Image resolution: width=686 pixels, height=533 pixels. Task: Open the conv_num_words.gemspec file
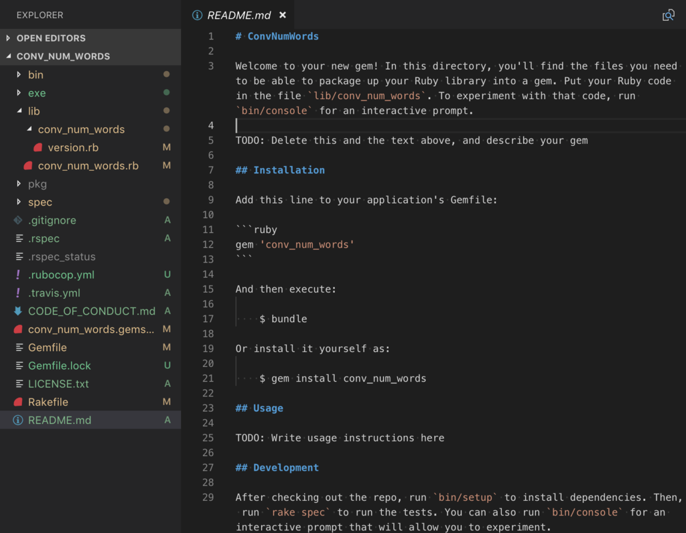pyautogui.click(x=91, y=329)
